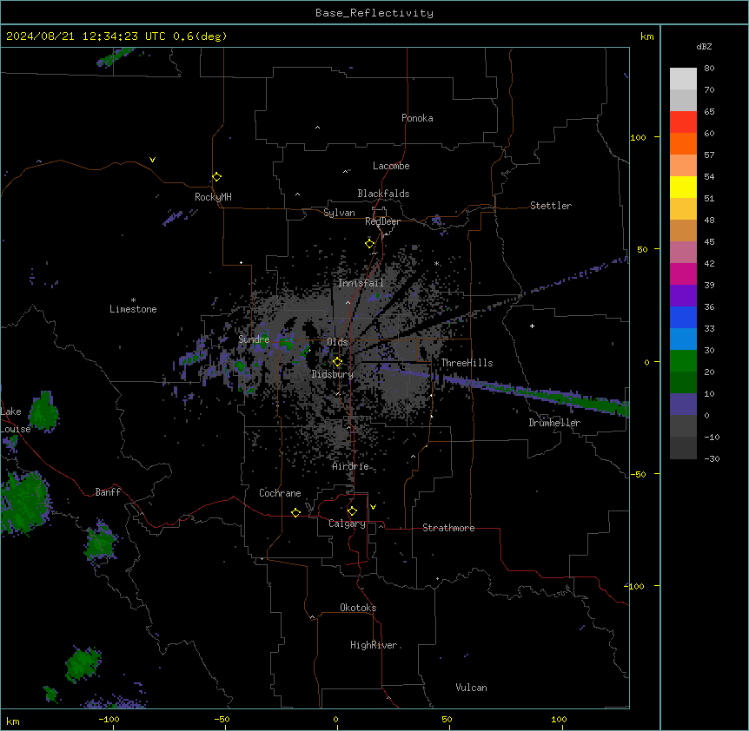Click the RedDeer label
Image resolution: width=749 pixels, height=731 pixels.
[382, 221]
